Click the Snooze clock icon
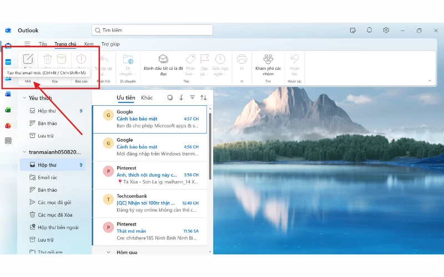444x277 pixels. pyautogui.click(x=220, y=59)
